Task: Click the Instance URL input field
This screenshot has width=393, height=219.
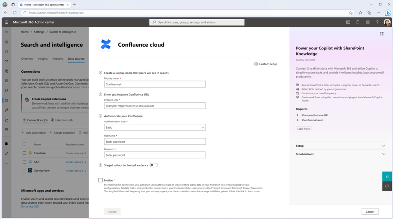Action: coord(155,106)
